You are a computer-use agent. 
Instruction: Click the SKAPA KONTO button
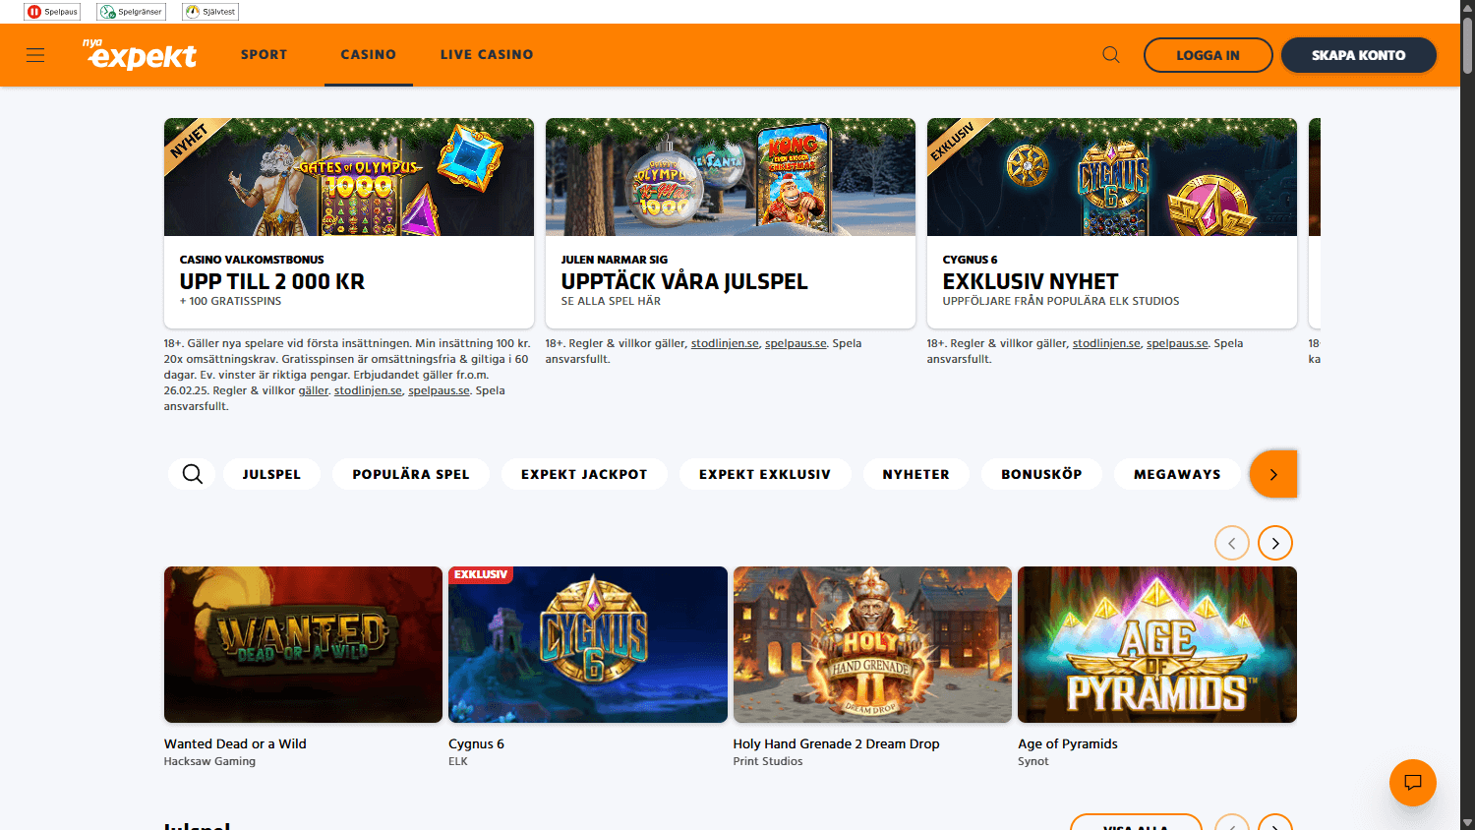click(1358, 54)
